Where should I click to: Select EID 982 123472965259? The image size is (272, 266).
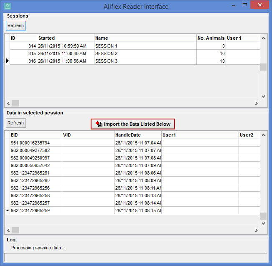coord(36,210)
